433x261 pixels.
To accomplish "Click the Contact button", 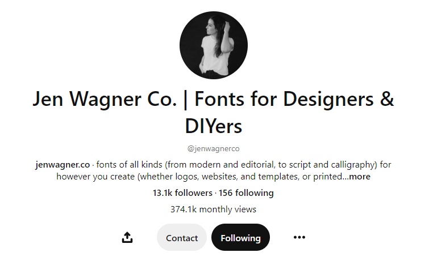I will (x=182, y=237).
